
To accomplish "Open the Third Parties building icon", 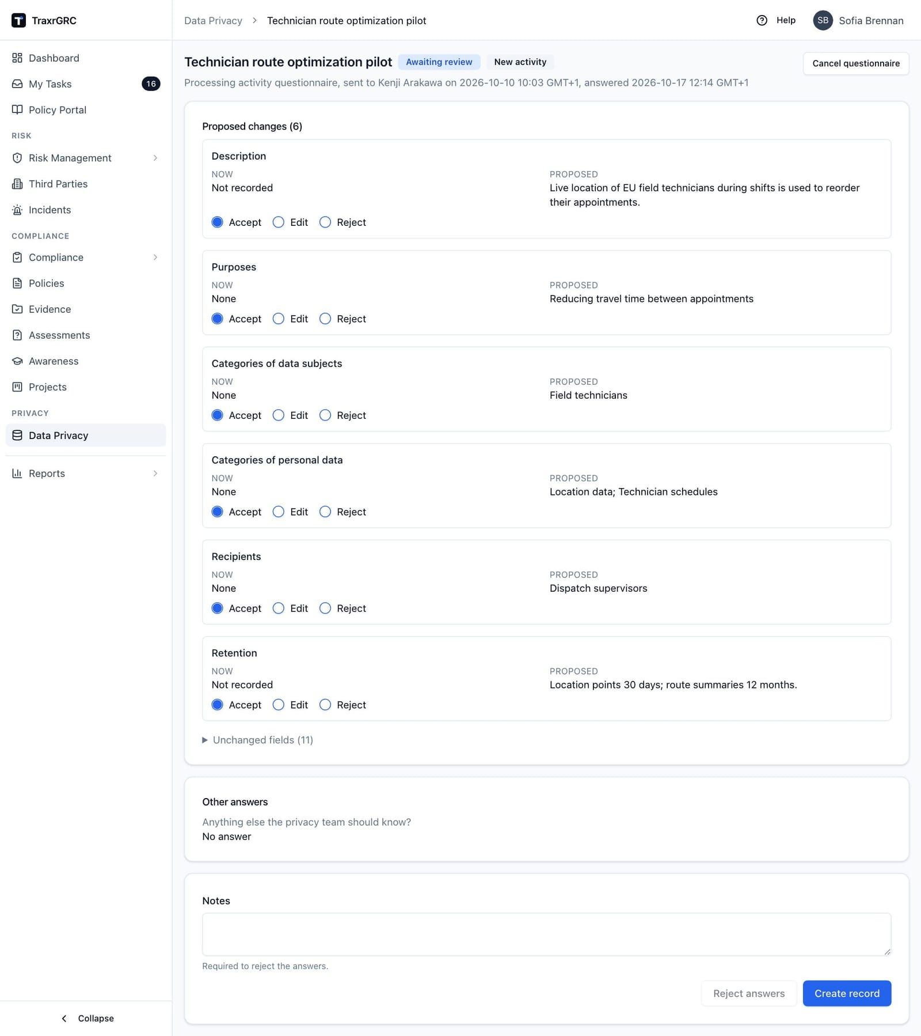I will pos(17,184).
